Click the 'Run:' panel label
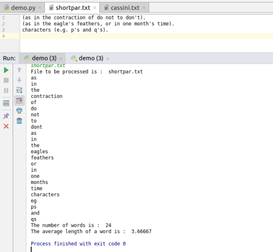 point(9,58)
